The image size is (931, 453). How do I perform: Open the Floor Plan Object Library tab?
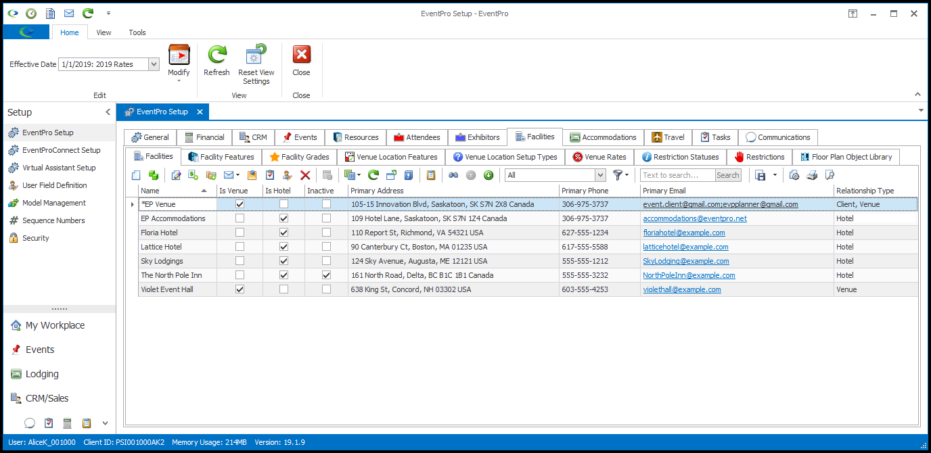click(x=846, y=157)
